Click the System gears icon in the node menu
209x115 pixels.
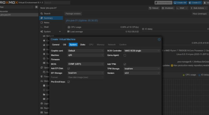pos(41,32)
